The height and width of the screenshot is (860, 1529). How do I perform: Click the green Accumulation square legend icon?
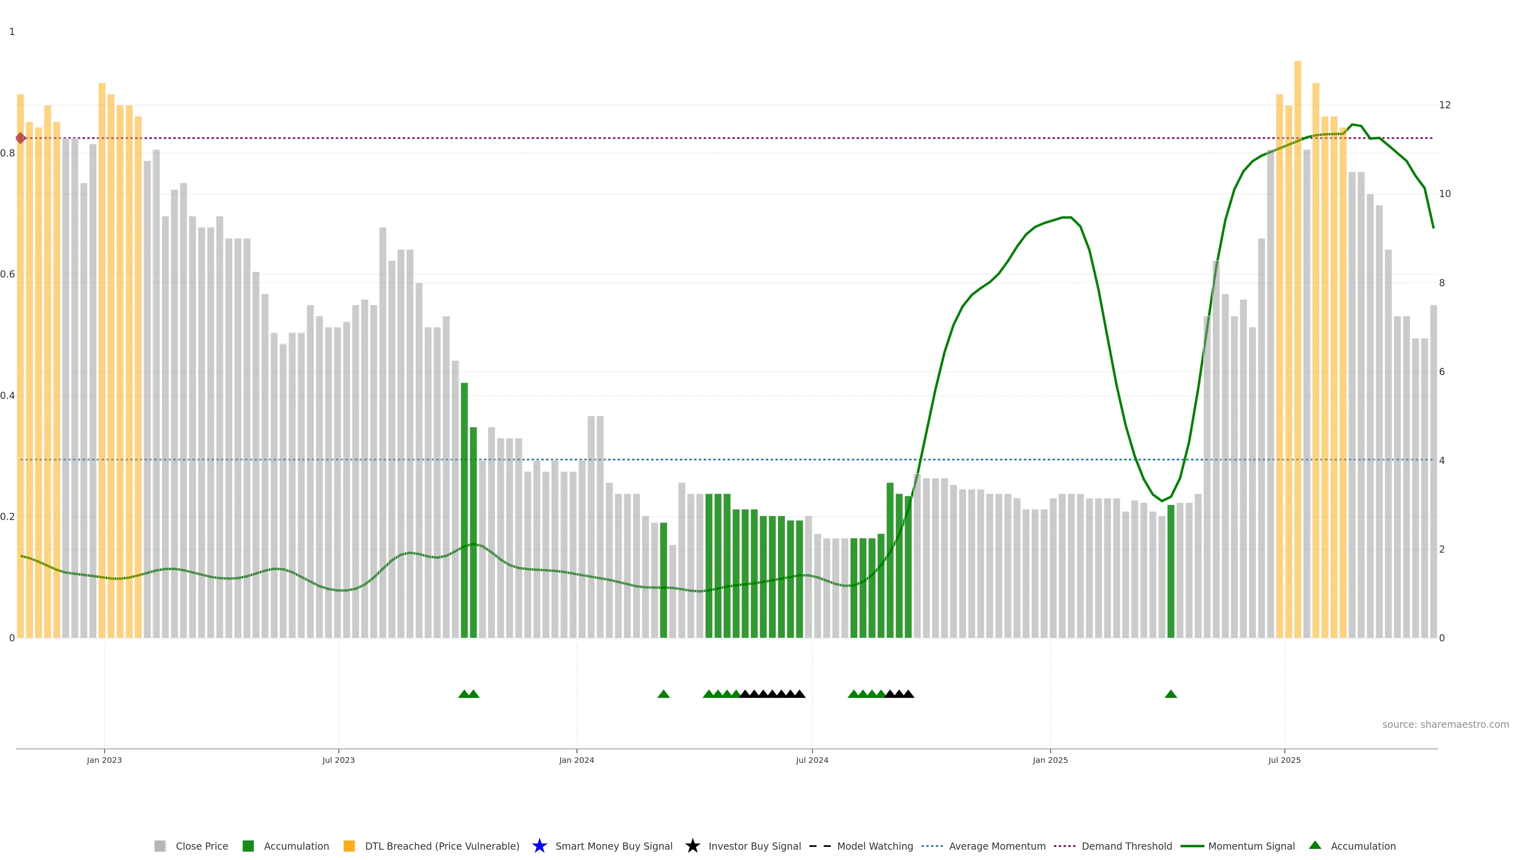pyautogui.click(x=248, y=846)
